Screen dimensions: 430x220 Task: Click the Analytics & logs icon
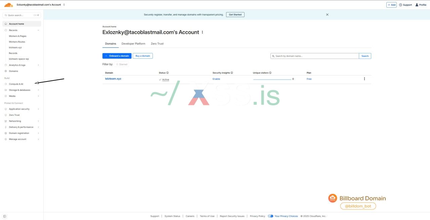point(6,65)
